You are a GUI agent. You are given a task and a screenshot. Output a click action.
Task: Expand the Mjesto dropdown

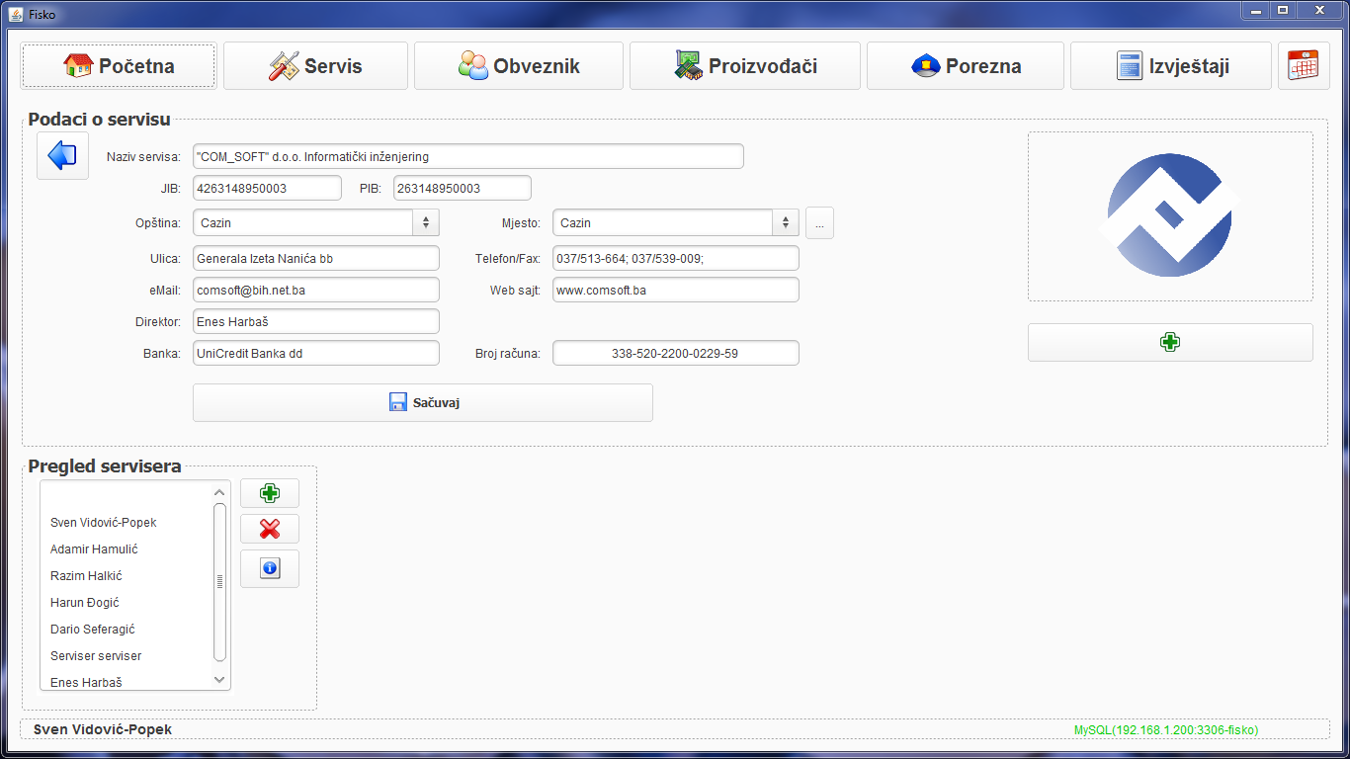[x=785, y=222]
